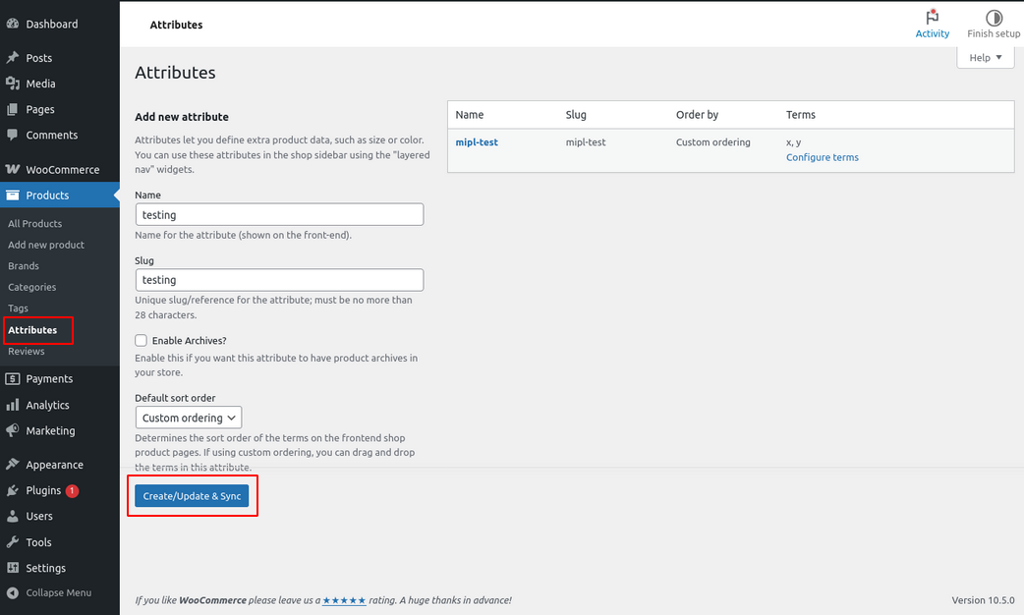Click the WooCommerce logo icon
This screenshot has width=1024, height=615.
[13, 170]
